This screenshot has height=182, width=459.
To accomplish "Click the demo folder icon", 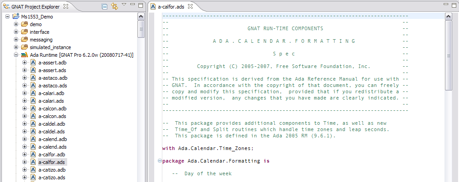I will (24, 24).
